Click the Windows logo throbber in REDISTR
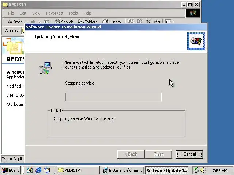234x175 pixels. 193,13
